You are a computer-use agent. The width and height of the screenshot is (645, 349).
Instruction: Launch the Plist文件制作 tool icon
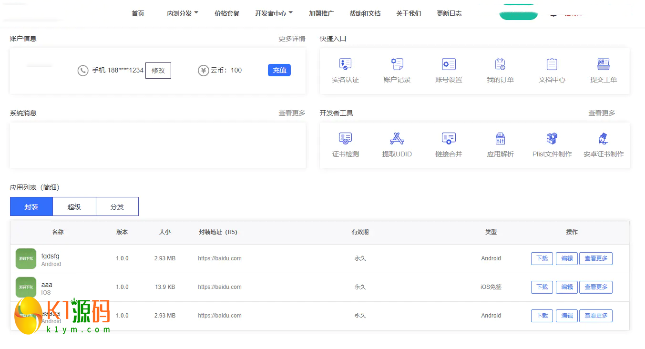pyautogui.click(x=552, y=139)
